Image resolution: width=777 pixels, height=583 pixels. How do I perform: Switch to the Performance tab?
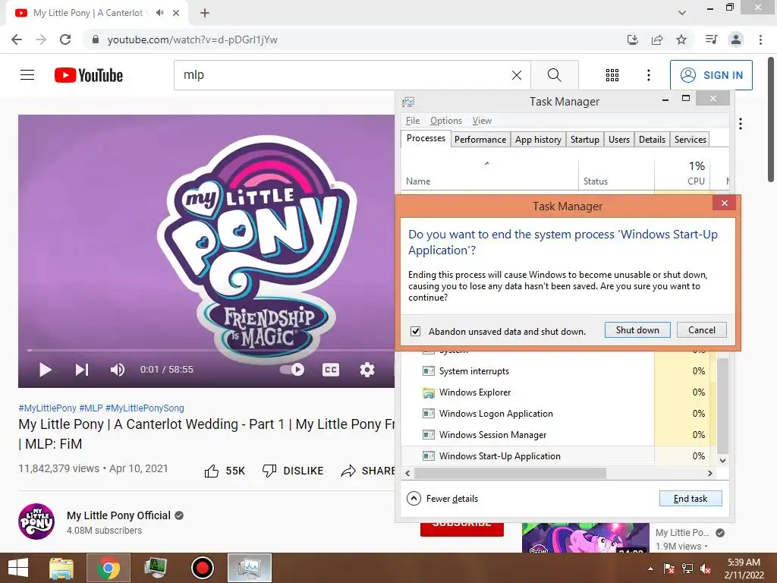click(x=480, y=140)
